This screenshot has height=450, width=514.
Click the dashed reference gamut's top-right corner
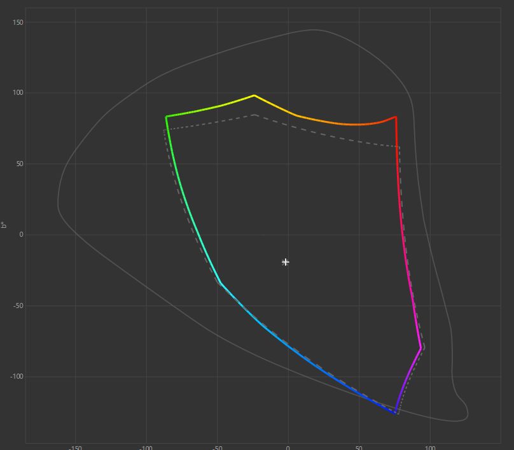399,146
